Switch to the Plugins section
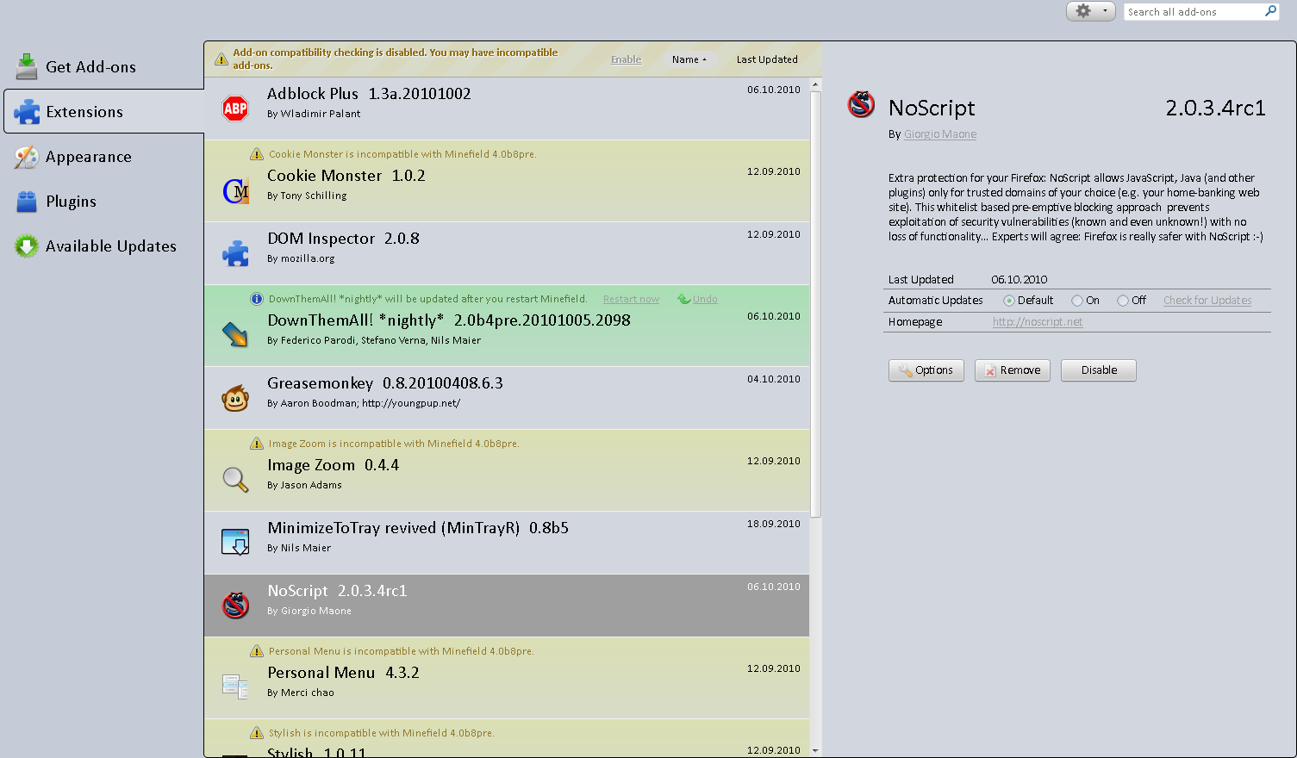 (103, 201)
